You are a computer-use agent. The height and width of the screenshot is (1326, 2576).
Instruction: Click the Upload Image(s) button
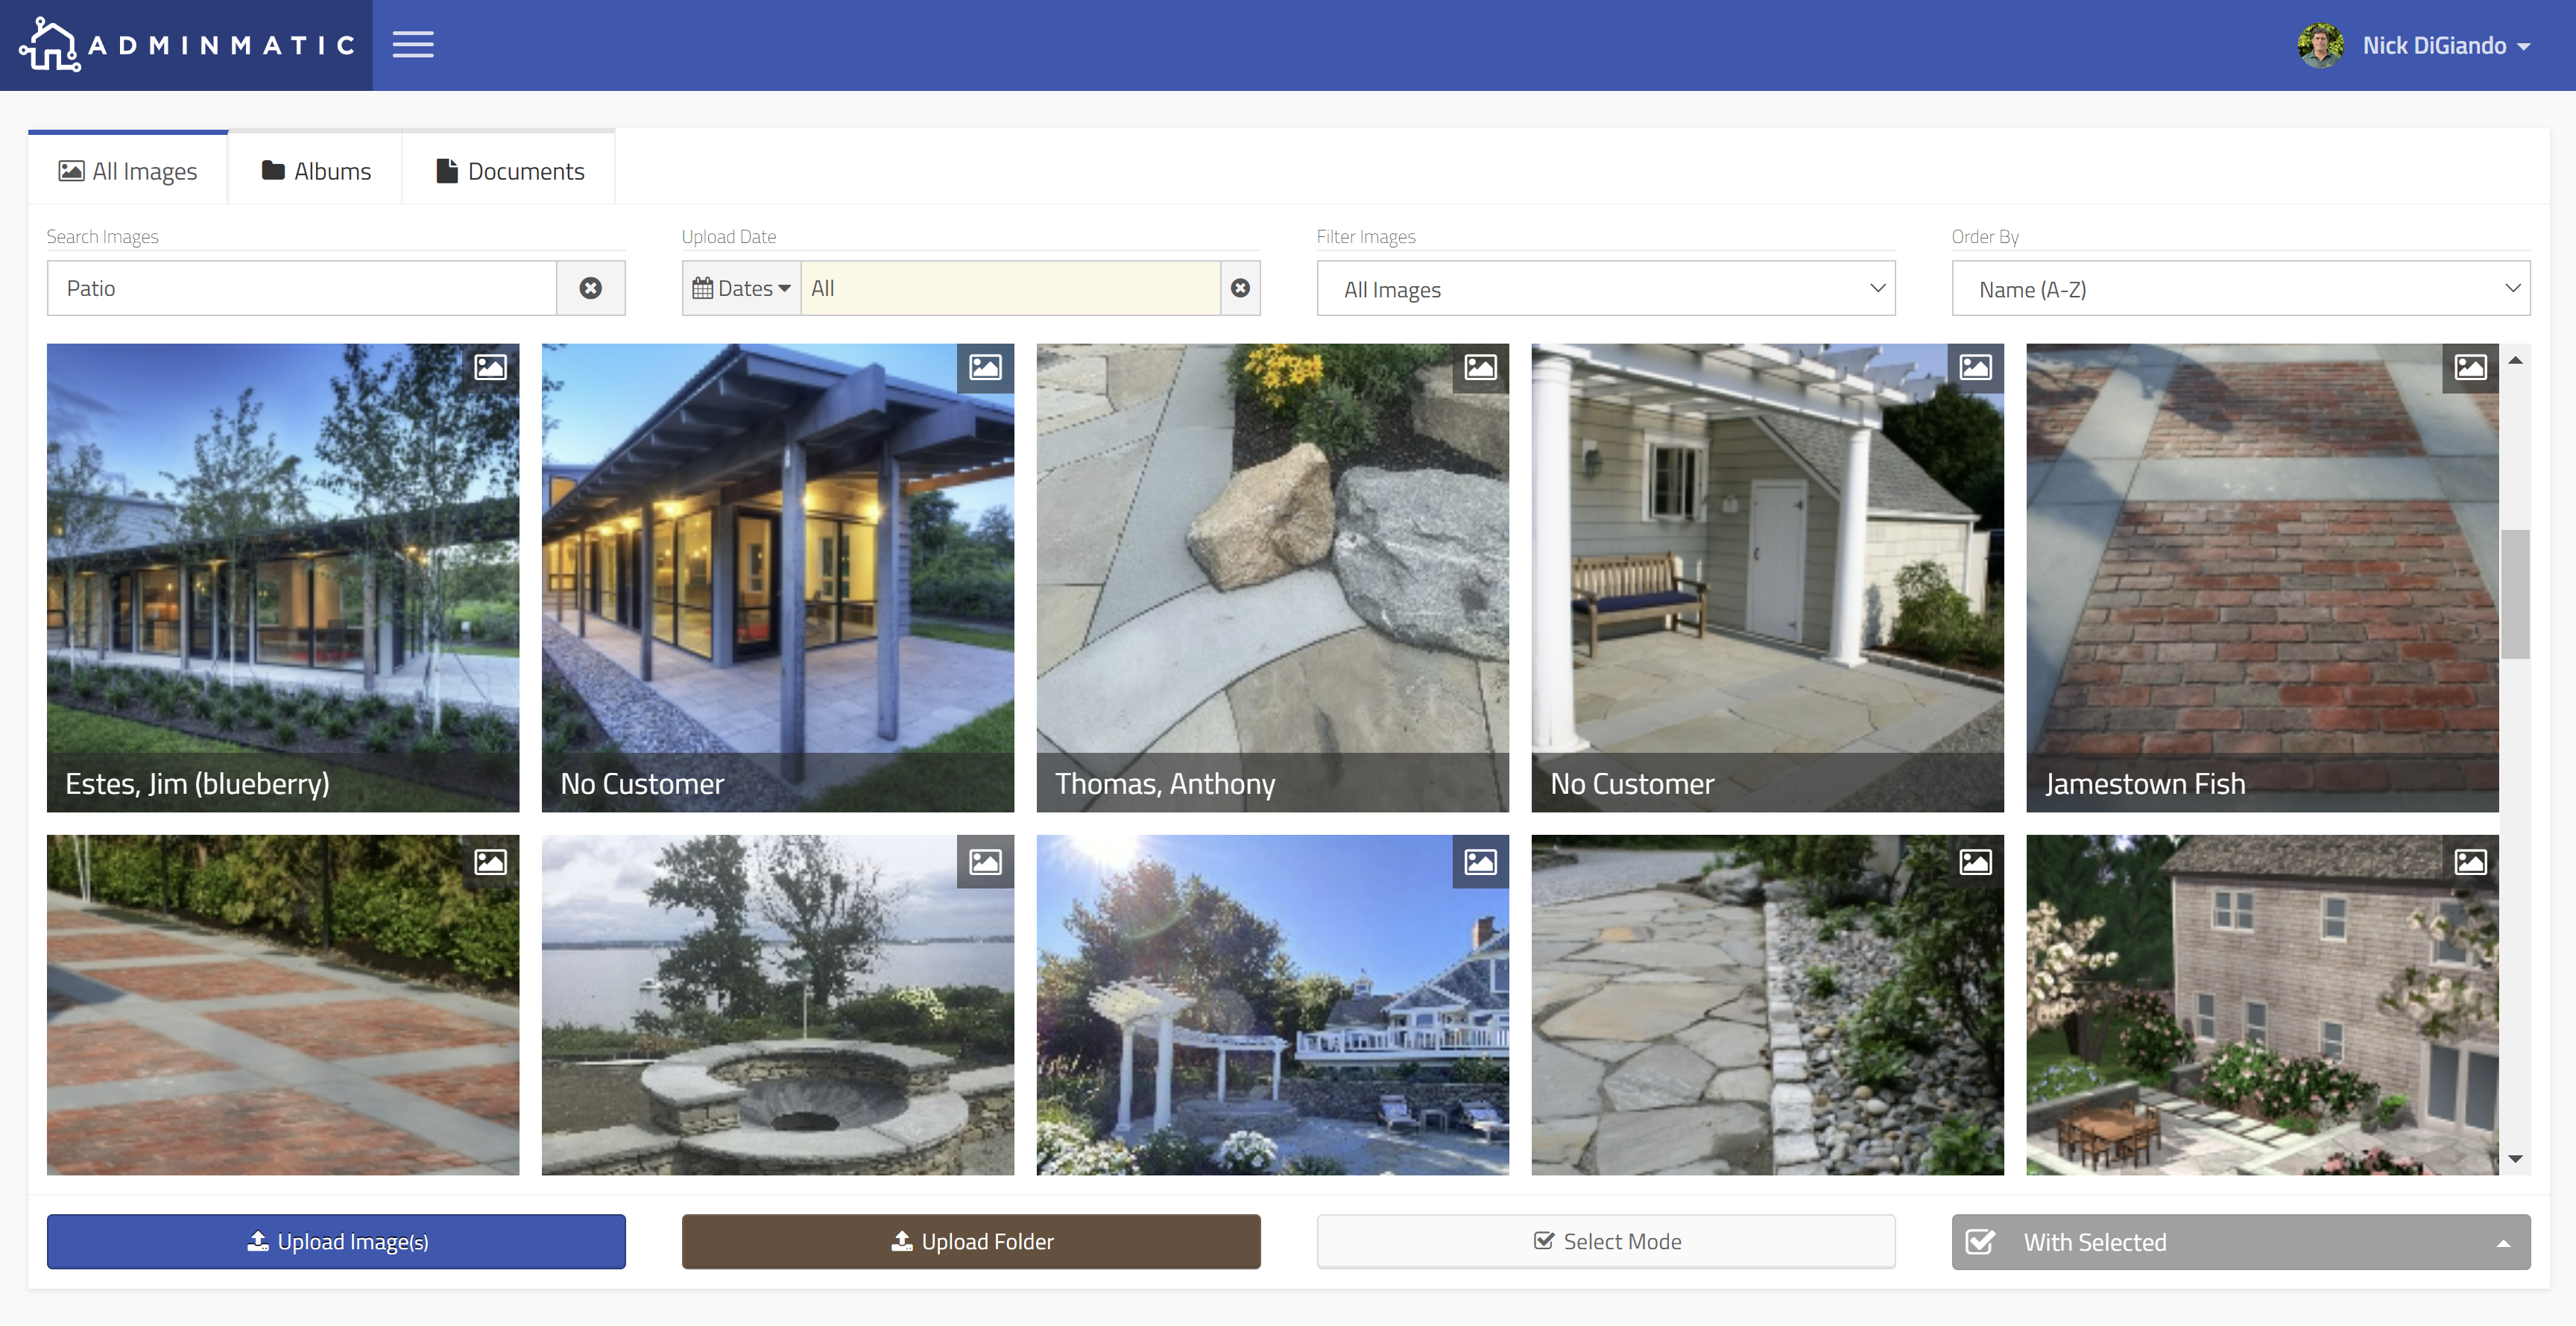[x=336, y=1242]
